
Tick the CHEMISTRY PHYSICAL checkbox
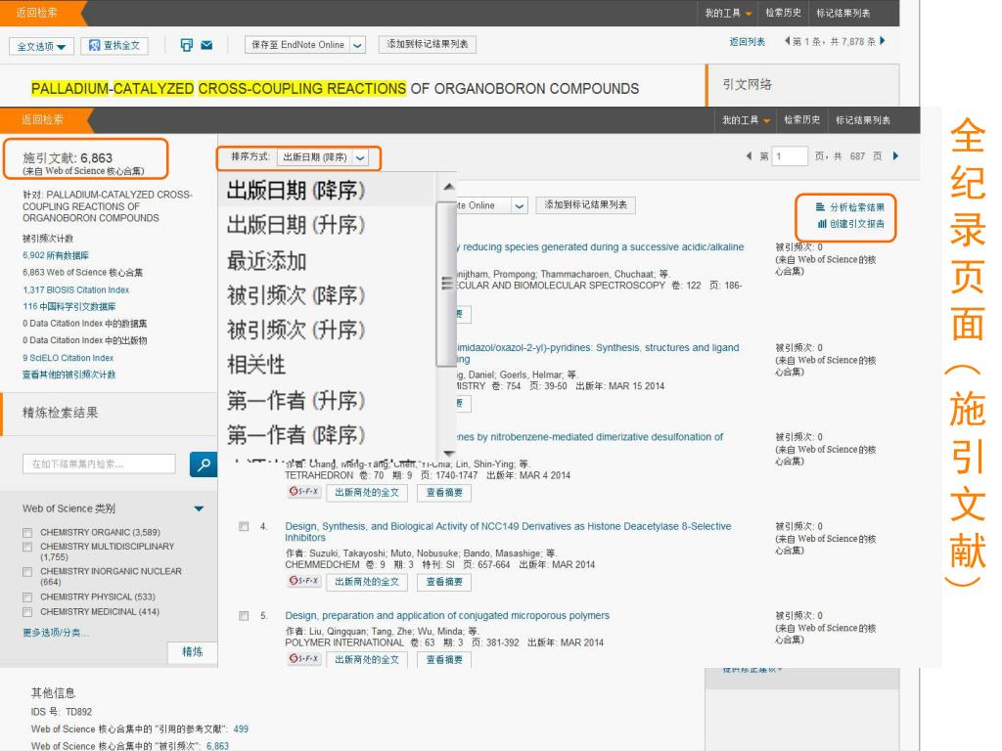28,598
